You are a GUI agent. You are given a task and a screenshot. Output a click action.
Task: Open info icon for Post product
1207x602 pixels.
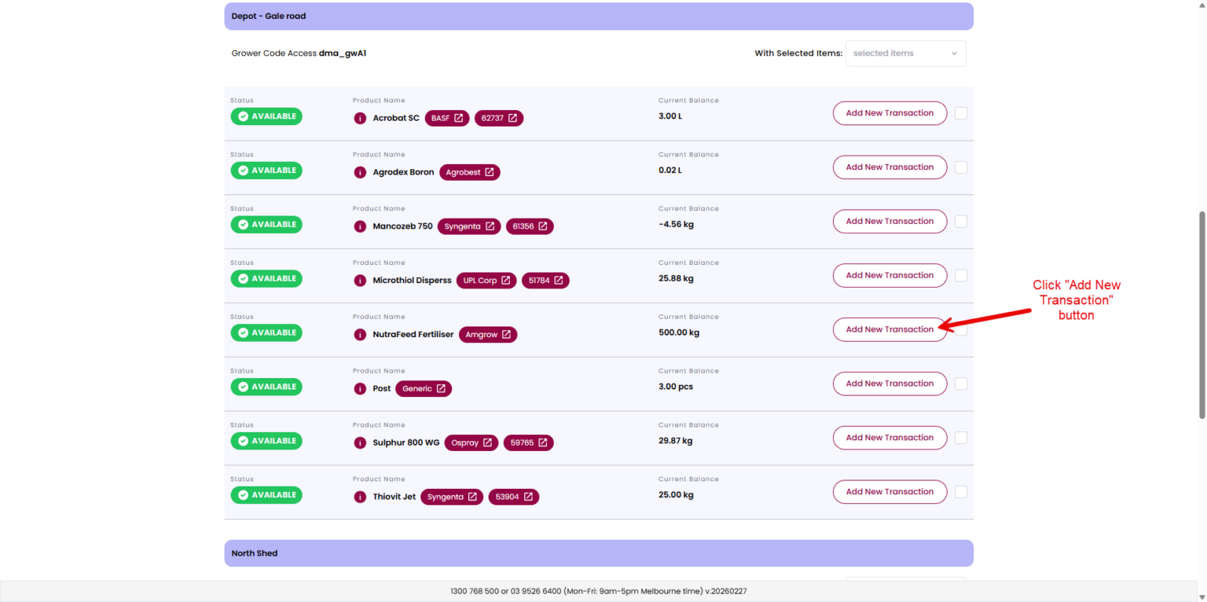tap(360, 389)
